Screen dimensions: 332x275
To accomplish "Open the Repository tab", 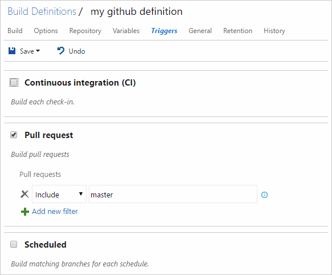I will (85, 31).
